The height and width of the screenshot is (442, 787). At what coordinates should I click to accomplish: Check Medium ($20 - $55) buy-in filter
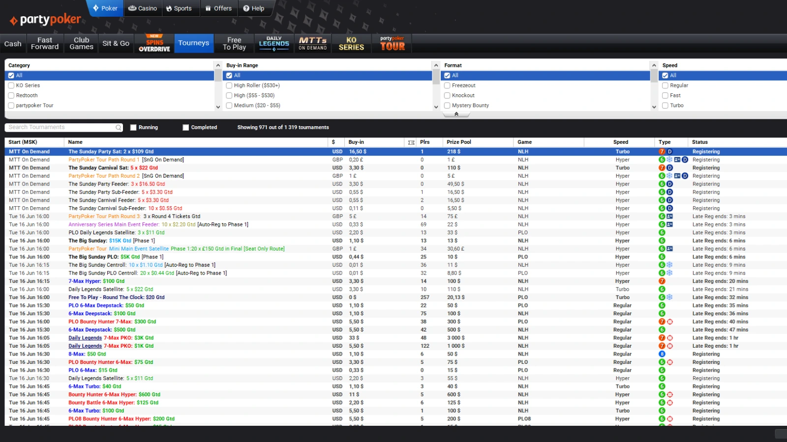tap(229, 106)
